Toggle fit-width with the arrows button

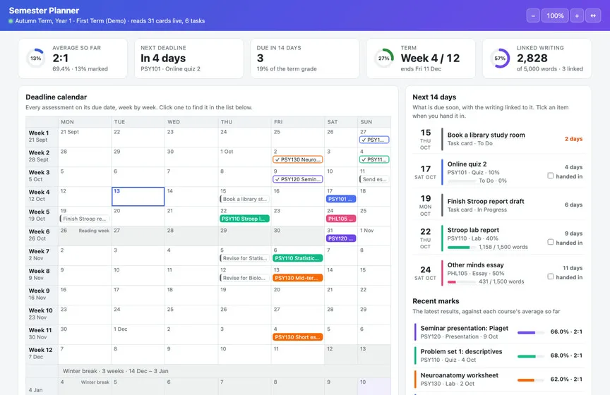tap(593, 16)
